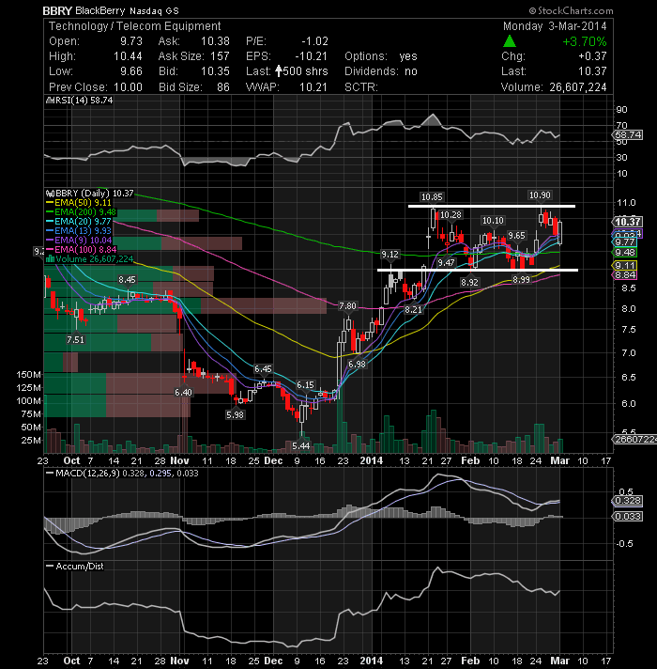Click the +3.70% percent change
The width and height of the screenshot is (657, 669).
[x=584, y=41]
